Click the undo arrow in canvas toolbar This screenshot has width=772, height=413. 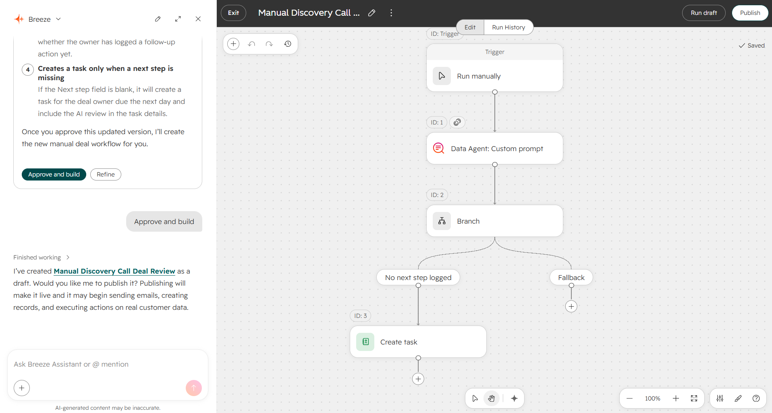click(251, 44)
